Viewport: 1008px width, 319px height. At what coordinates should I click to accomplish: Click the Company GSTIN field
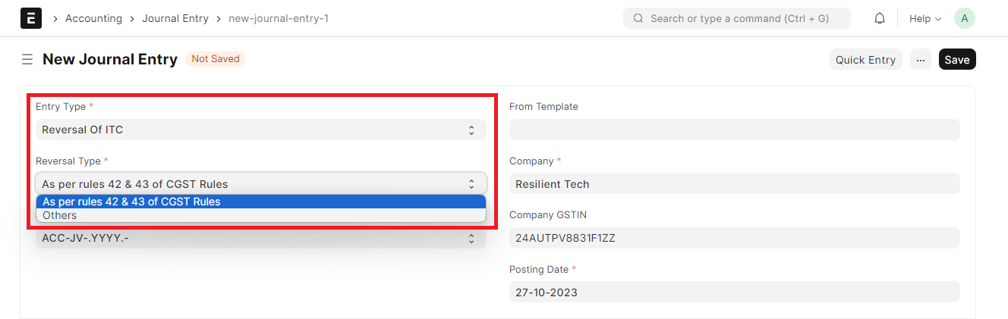[x=734, y=238]
